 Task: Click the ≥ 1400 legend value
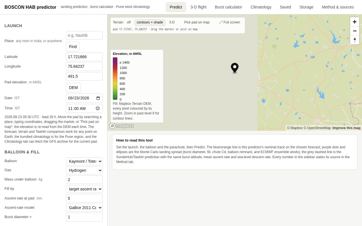tap(124, 62)
